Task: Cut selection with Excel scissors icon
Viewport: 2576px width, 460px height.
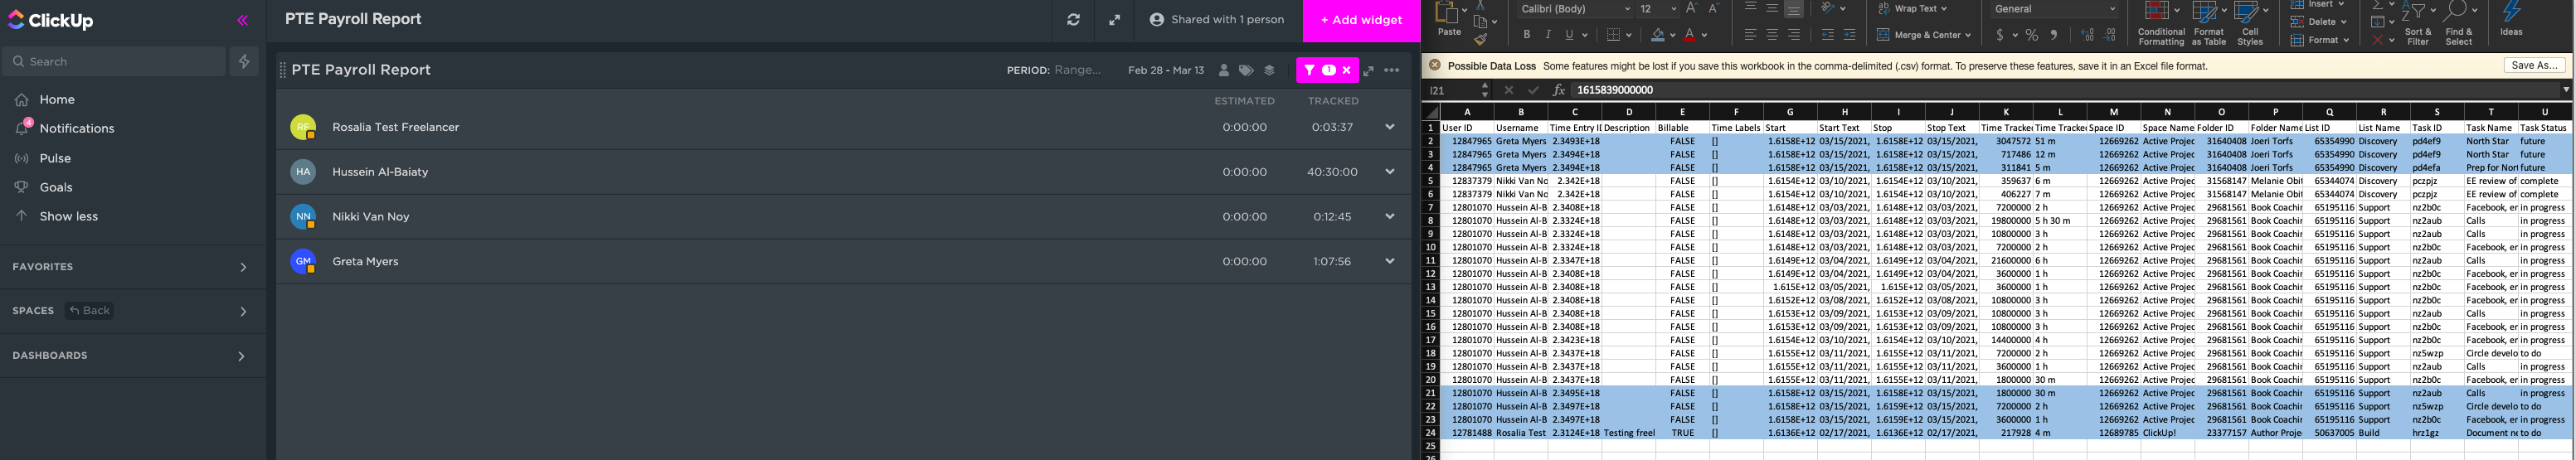Action: [x=1480, y=5]
